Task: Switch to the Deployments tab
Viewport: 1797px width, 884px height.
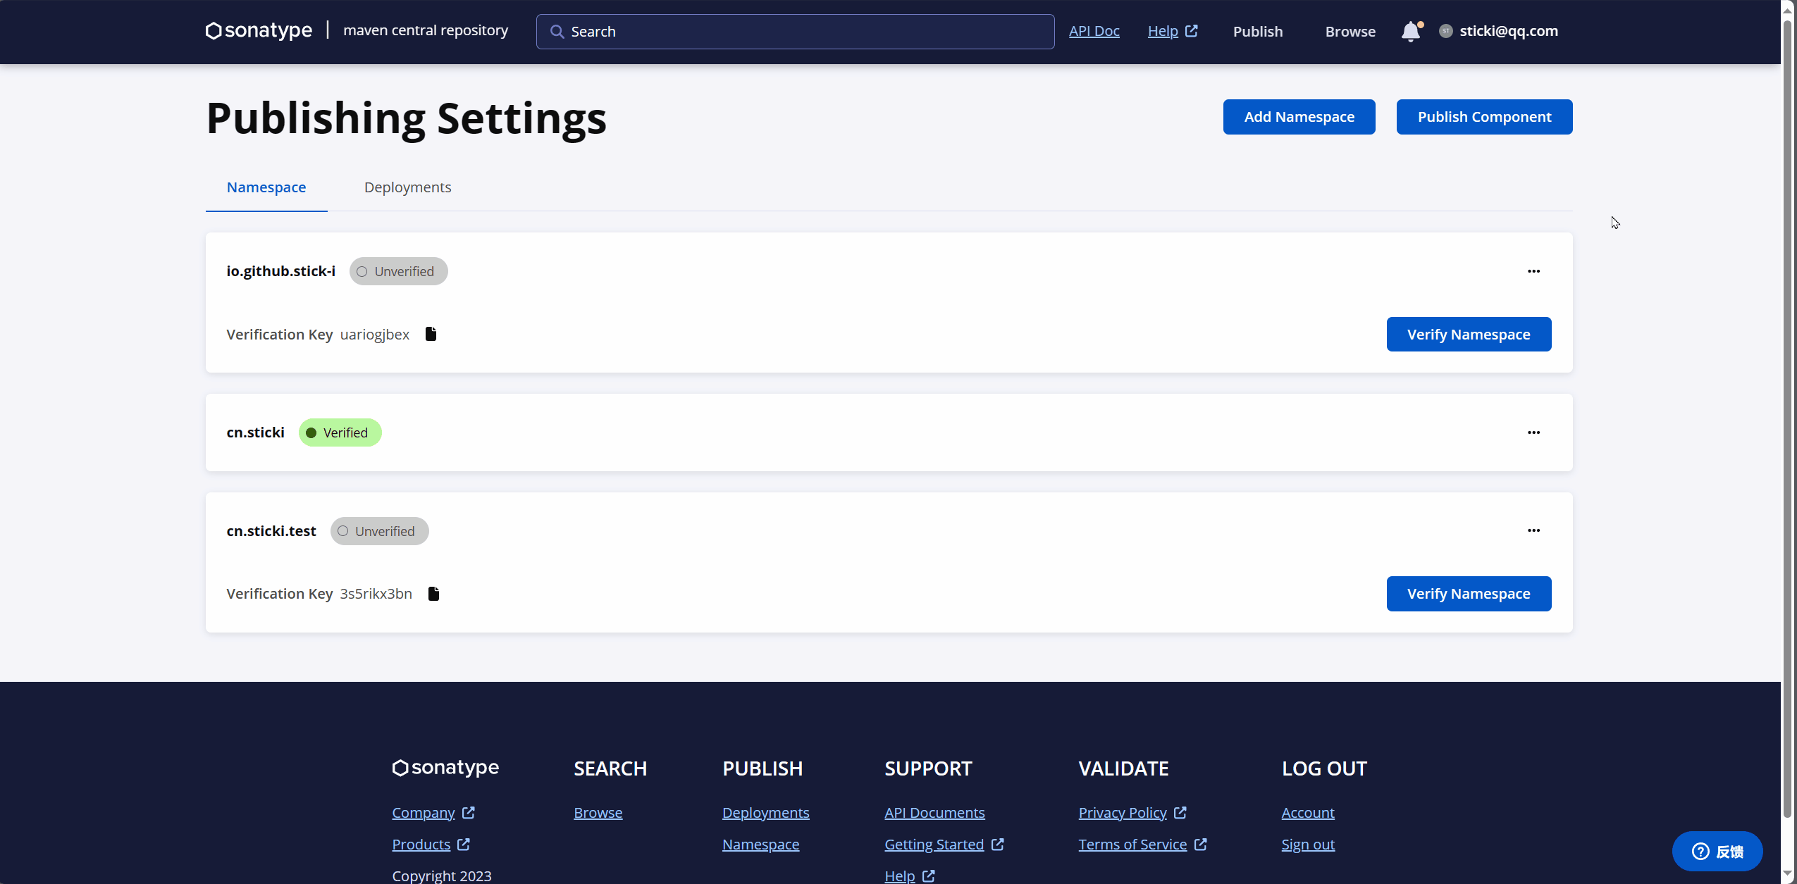Action: point(407,187)
